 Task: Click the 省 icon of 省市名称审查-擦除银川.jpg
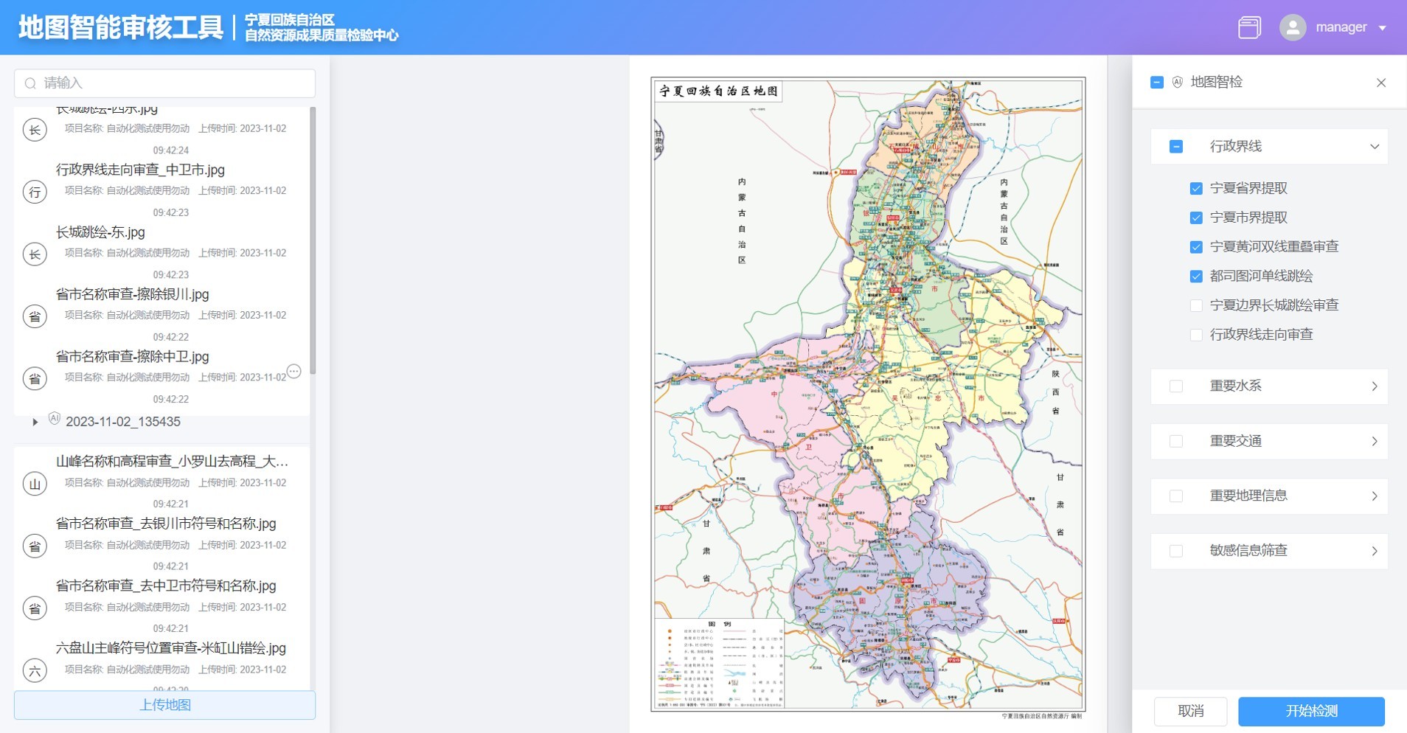pyautogui.click(x=35, y=316)
